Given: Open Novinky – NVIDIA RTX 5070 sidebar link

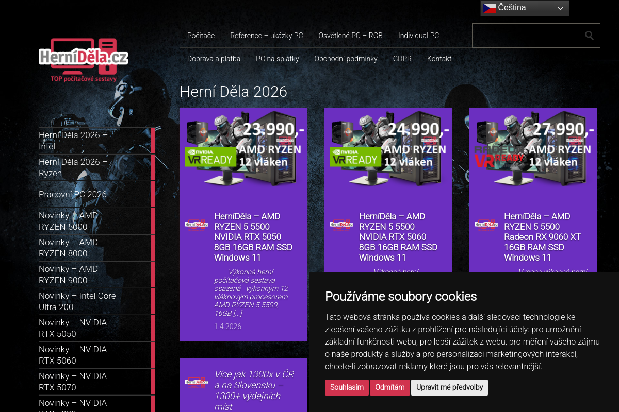Looking at the screenshot, I should click(x=73, y=382).
